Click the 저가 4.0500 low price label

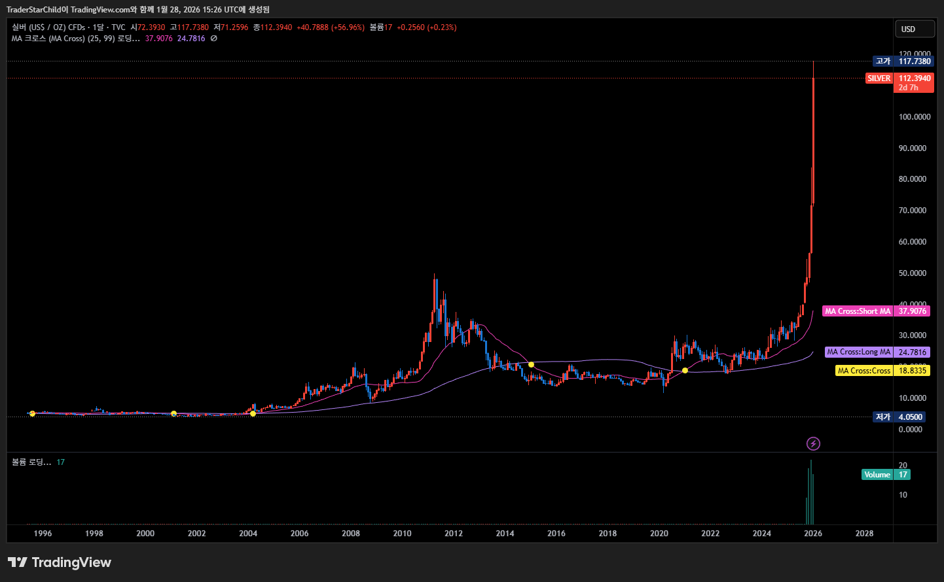click(899, 417)
